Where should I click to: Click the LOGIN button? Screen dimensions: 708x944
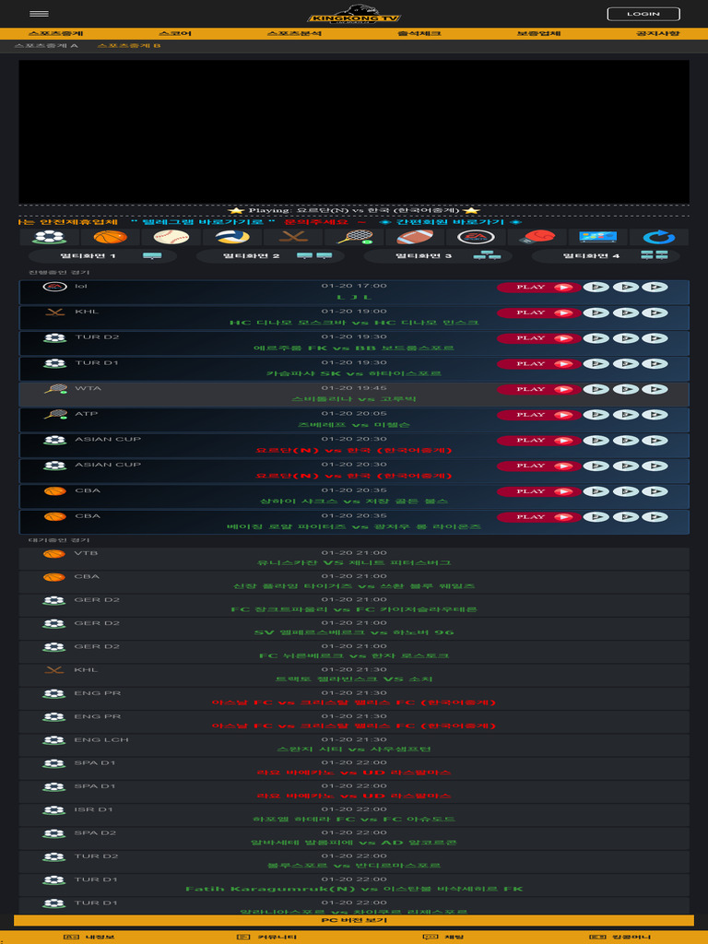pos(643,14)
